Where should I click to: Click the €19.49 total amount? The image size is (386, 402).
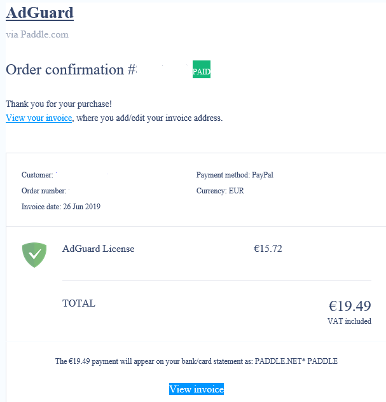pos(350,306)
